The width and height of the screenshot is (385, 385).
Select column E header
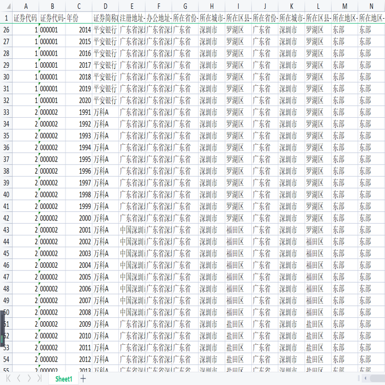tap(132, 7)
